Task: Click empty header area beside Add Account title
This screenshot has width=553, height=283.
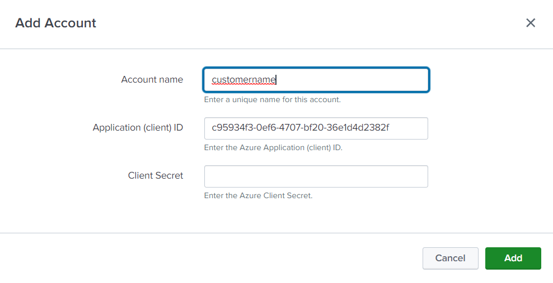Action: [x=308, y=23]
